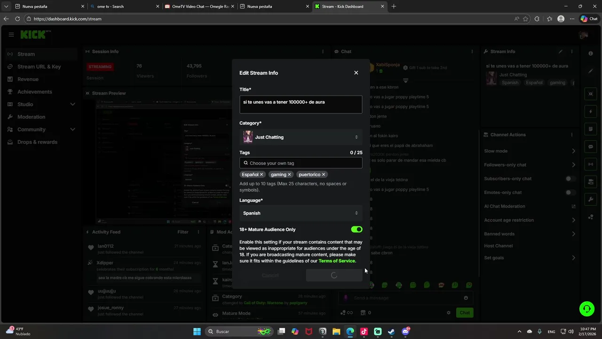
Task: Click the wrench icon in the right rail
Action: pos(591,199)
